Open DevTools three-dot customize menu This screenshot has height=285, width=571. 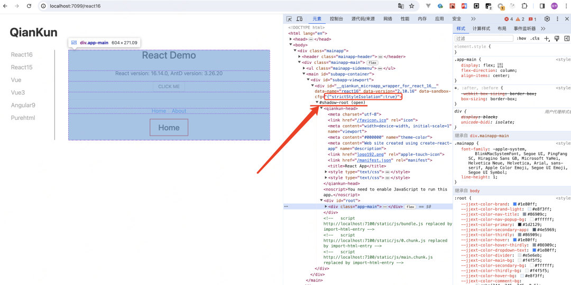558,19
